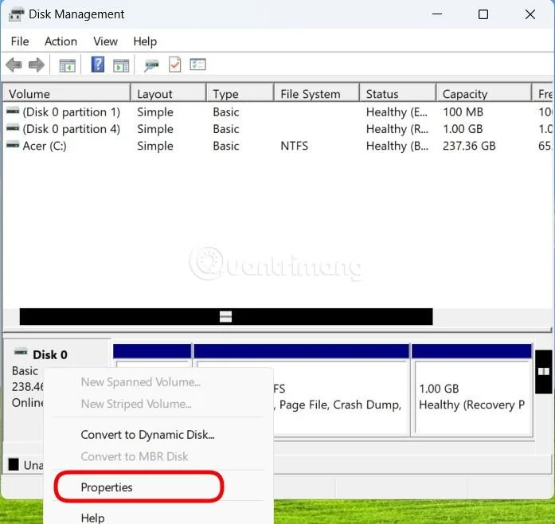Sort by the Layout column header
The image size is (555, 524).
click(169, 94)
